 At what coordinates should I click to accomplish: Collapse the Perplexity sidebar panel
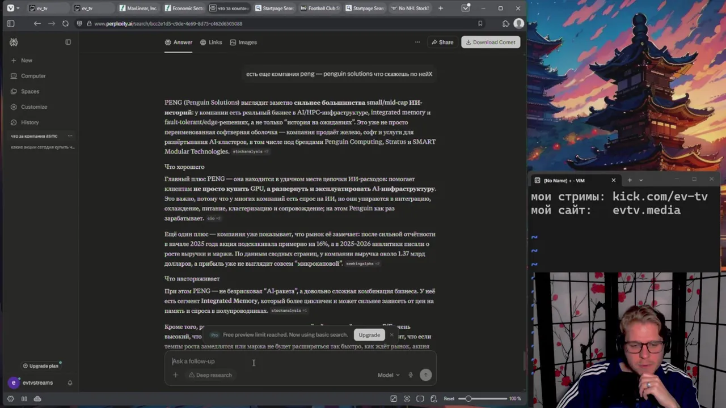pos(68,42)
